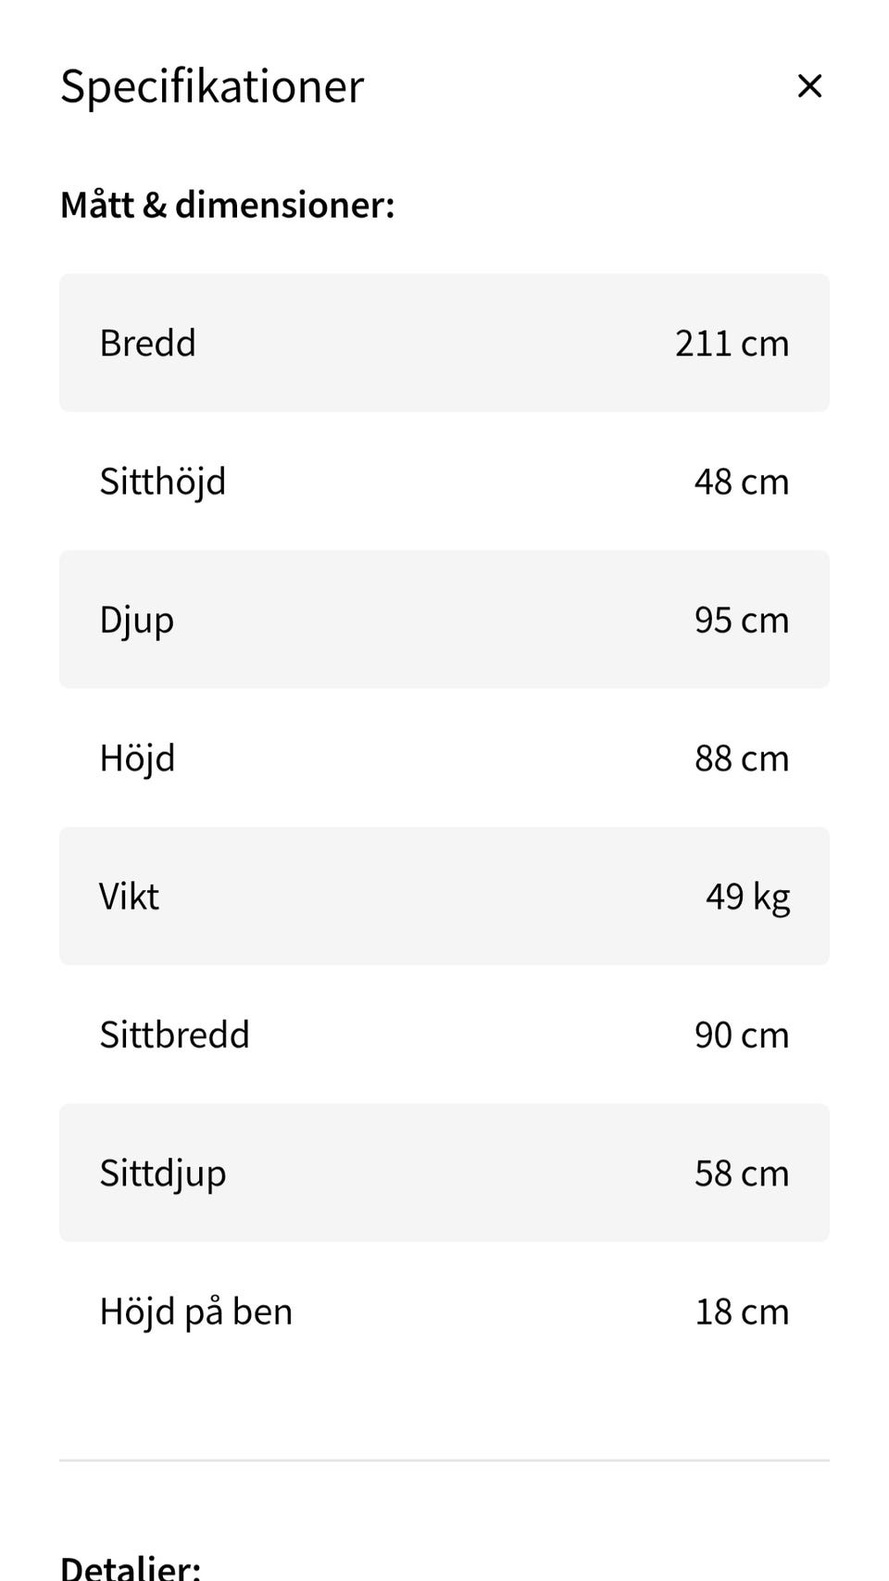Tap the Detaljer section heading

(130, 1567)
